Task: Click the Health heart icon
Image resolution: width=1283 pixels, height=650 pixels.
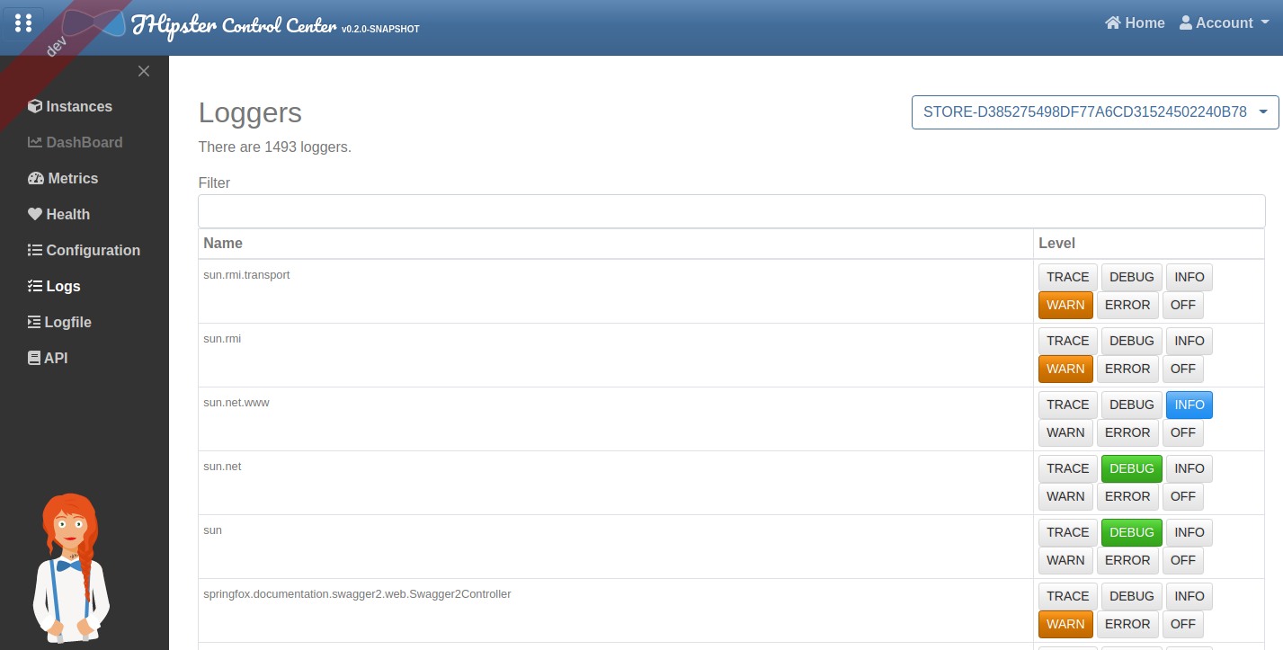Action: 35,214
